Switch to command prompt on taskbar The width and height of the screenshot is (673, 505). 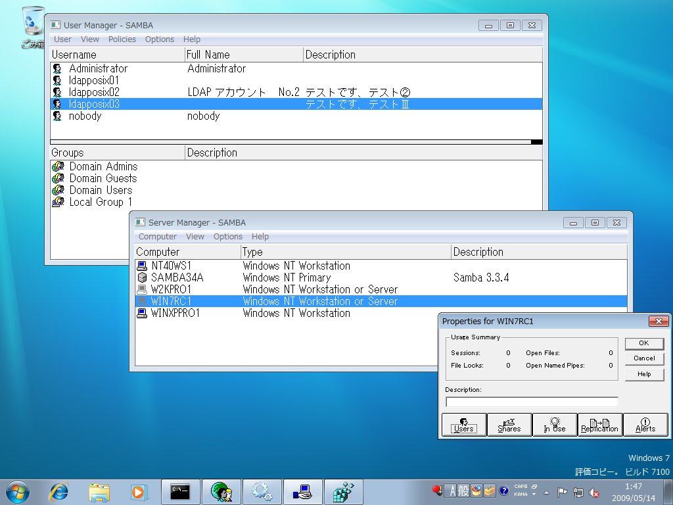pyautogui.click(x=180, y=492)
